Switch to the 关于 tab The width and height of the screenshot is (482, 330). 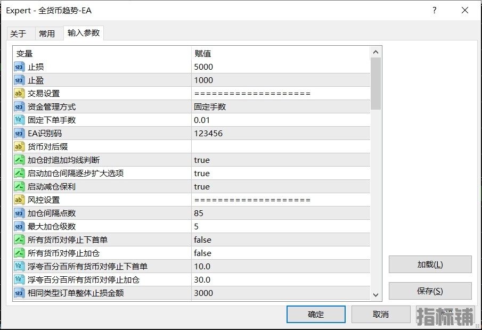click(x=18, y=34)
